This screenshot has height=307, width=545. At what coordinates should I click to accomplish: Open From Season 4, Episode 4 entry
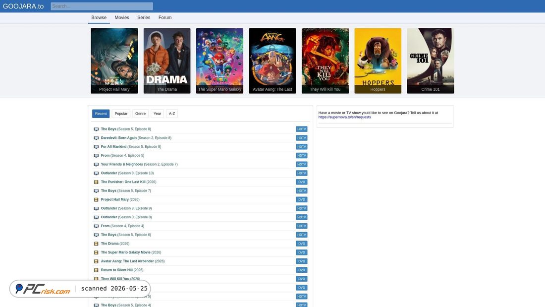pyautogui.click(x=122, y=226)
